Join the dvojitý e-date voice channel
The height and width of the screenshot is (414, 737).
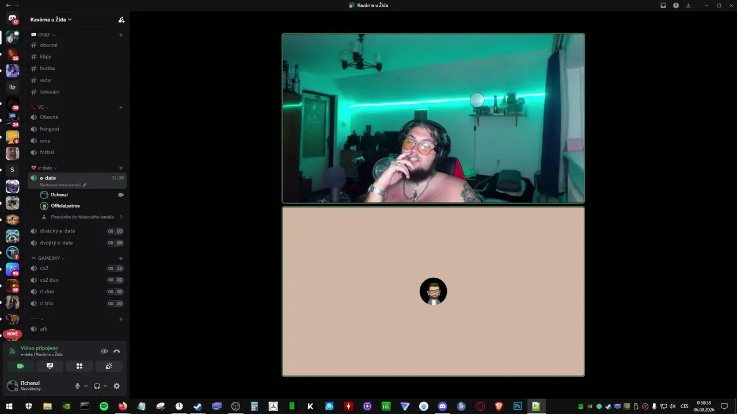(77, 243)
